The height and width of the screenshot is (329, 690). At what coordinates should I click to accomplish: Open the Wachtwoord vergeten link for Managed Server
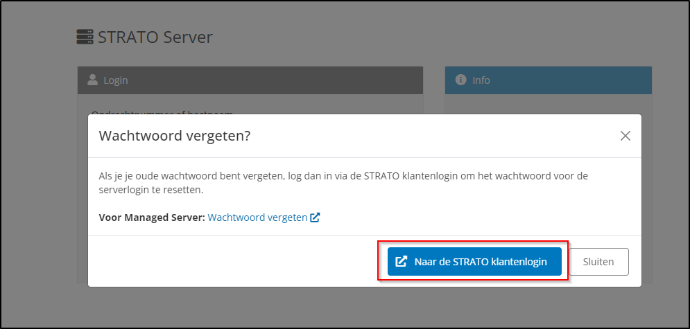257,217
